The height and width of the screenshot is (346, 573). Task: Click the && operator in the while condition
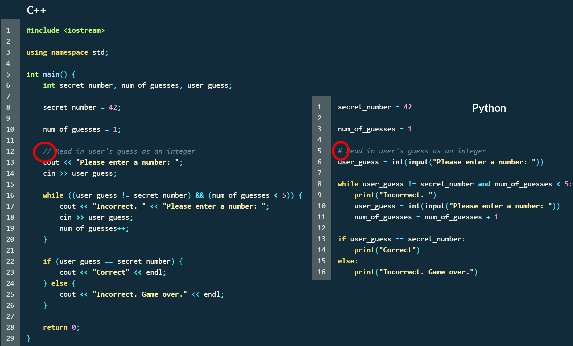(199, 195)
